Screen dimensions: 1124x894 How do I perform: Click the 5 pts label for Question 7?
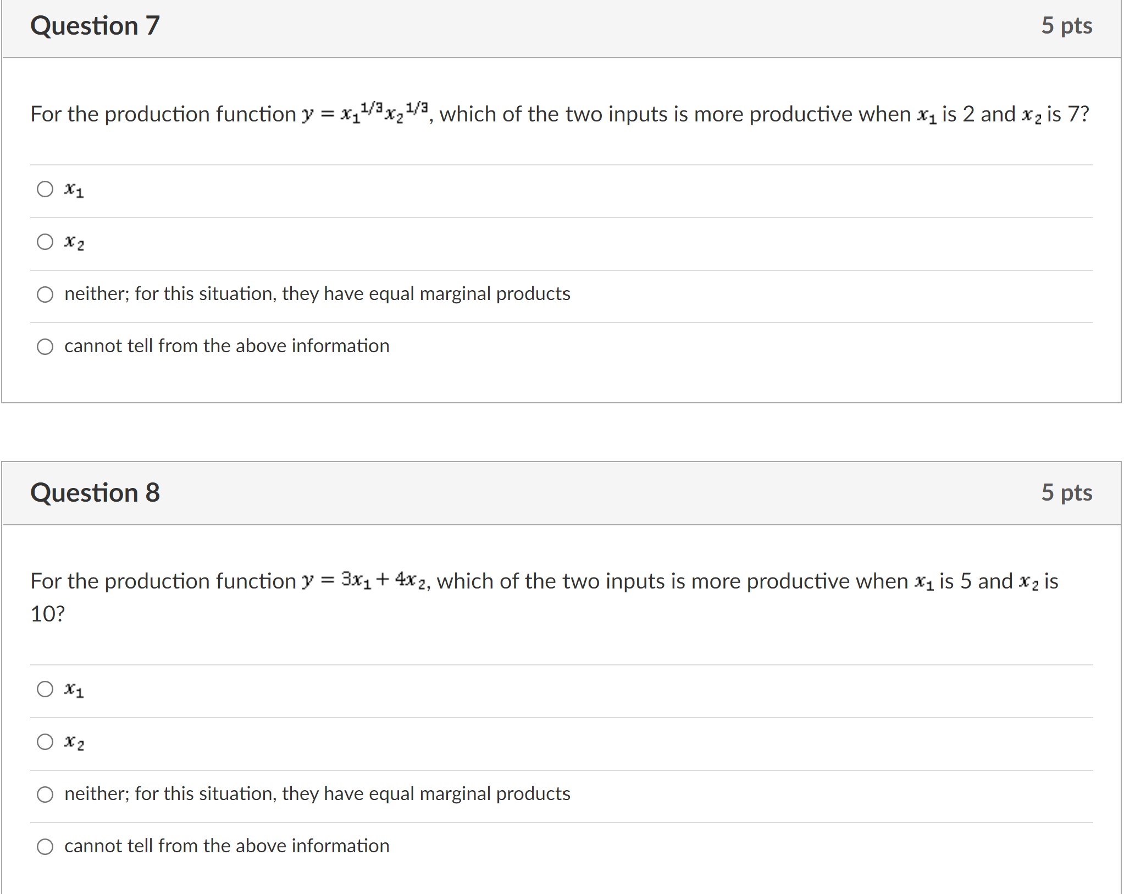1068,25
